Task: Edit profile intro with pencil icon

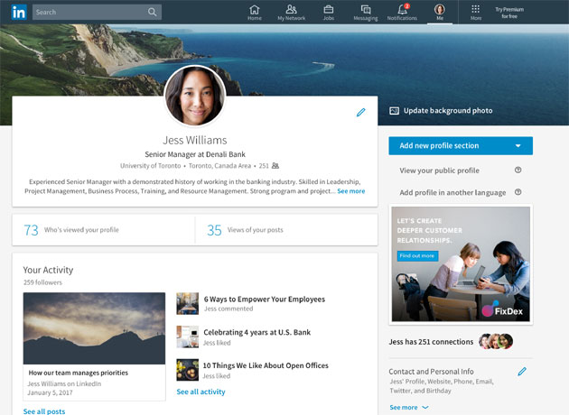Action: 361,113
